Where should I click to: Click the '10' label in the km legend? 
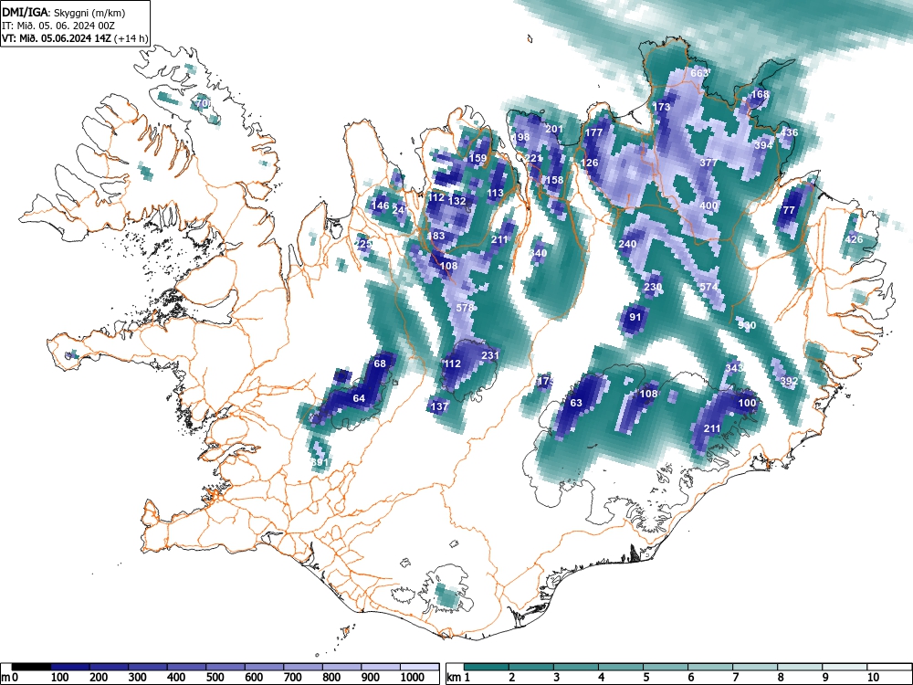tap(873, 678)
